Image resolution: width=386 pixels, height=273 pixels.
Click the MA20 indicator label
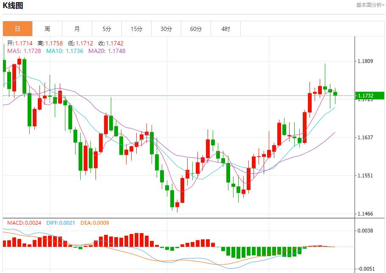107,51
